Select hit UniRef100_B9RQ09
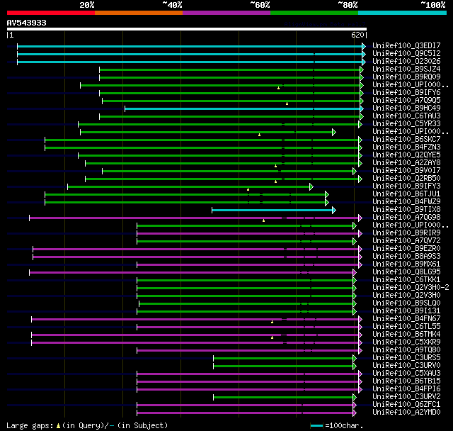 406,77
